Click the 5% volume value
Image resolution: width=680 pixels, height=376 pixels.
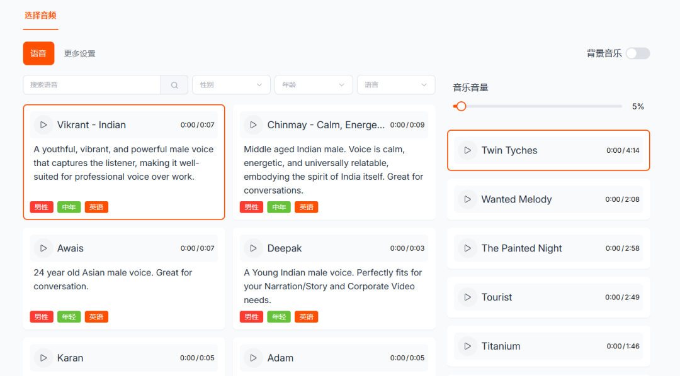(x=638, y=106)
